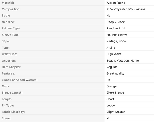
Task: Click the Hem Shaped label
Action: click(x=11, y=67)
